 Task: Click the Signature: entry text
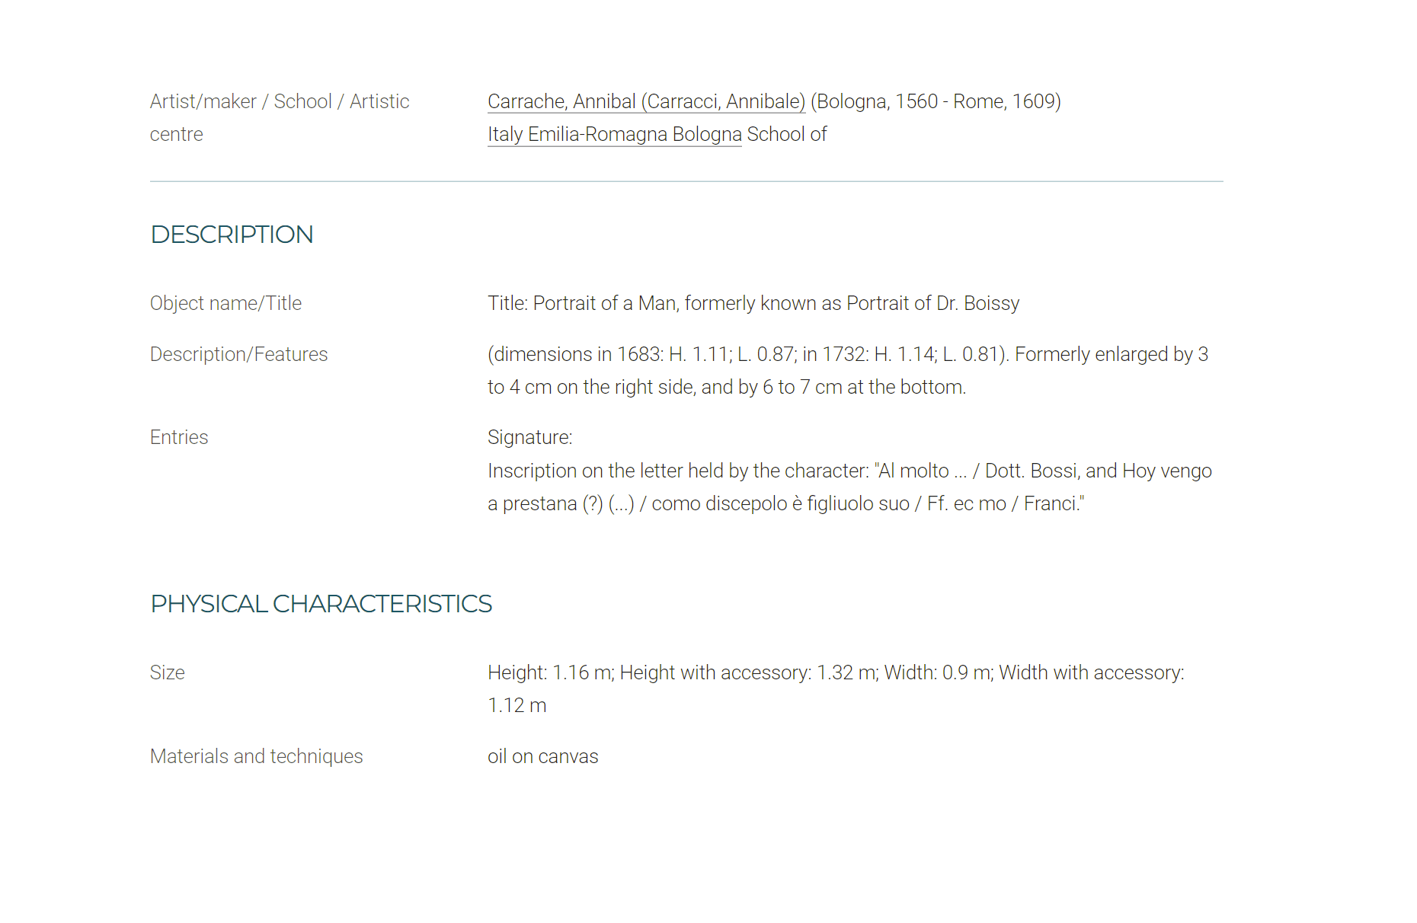[529, 437]
